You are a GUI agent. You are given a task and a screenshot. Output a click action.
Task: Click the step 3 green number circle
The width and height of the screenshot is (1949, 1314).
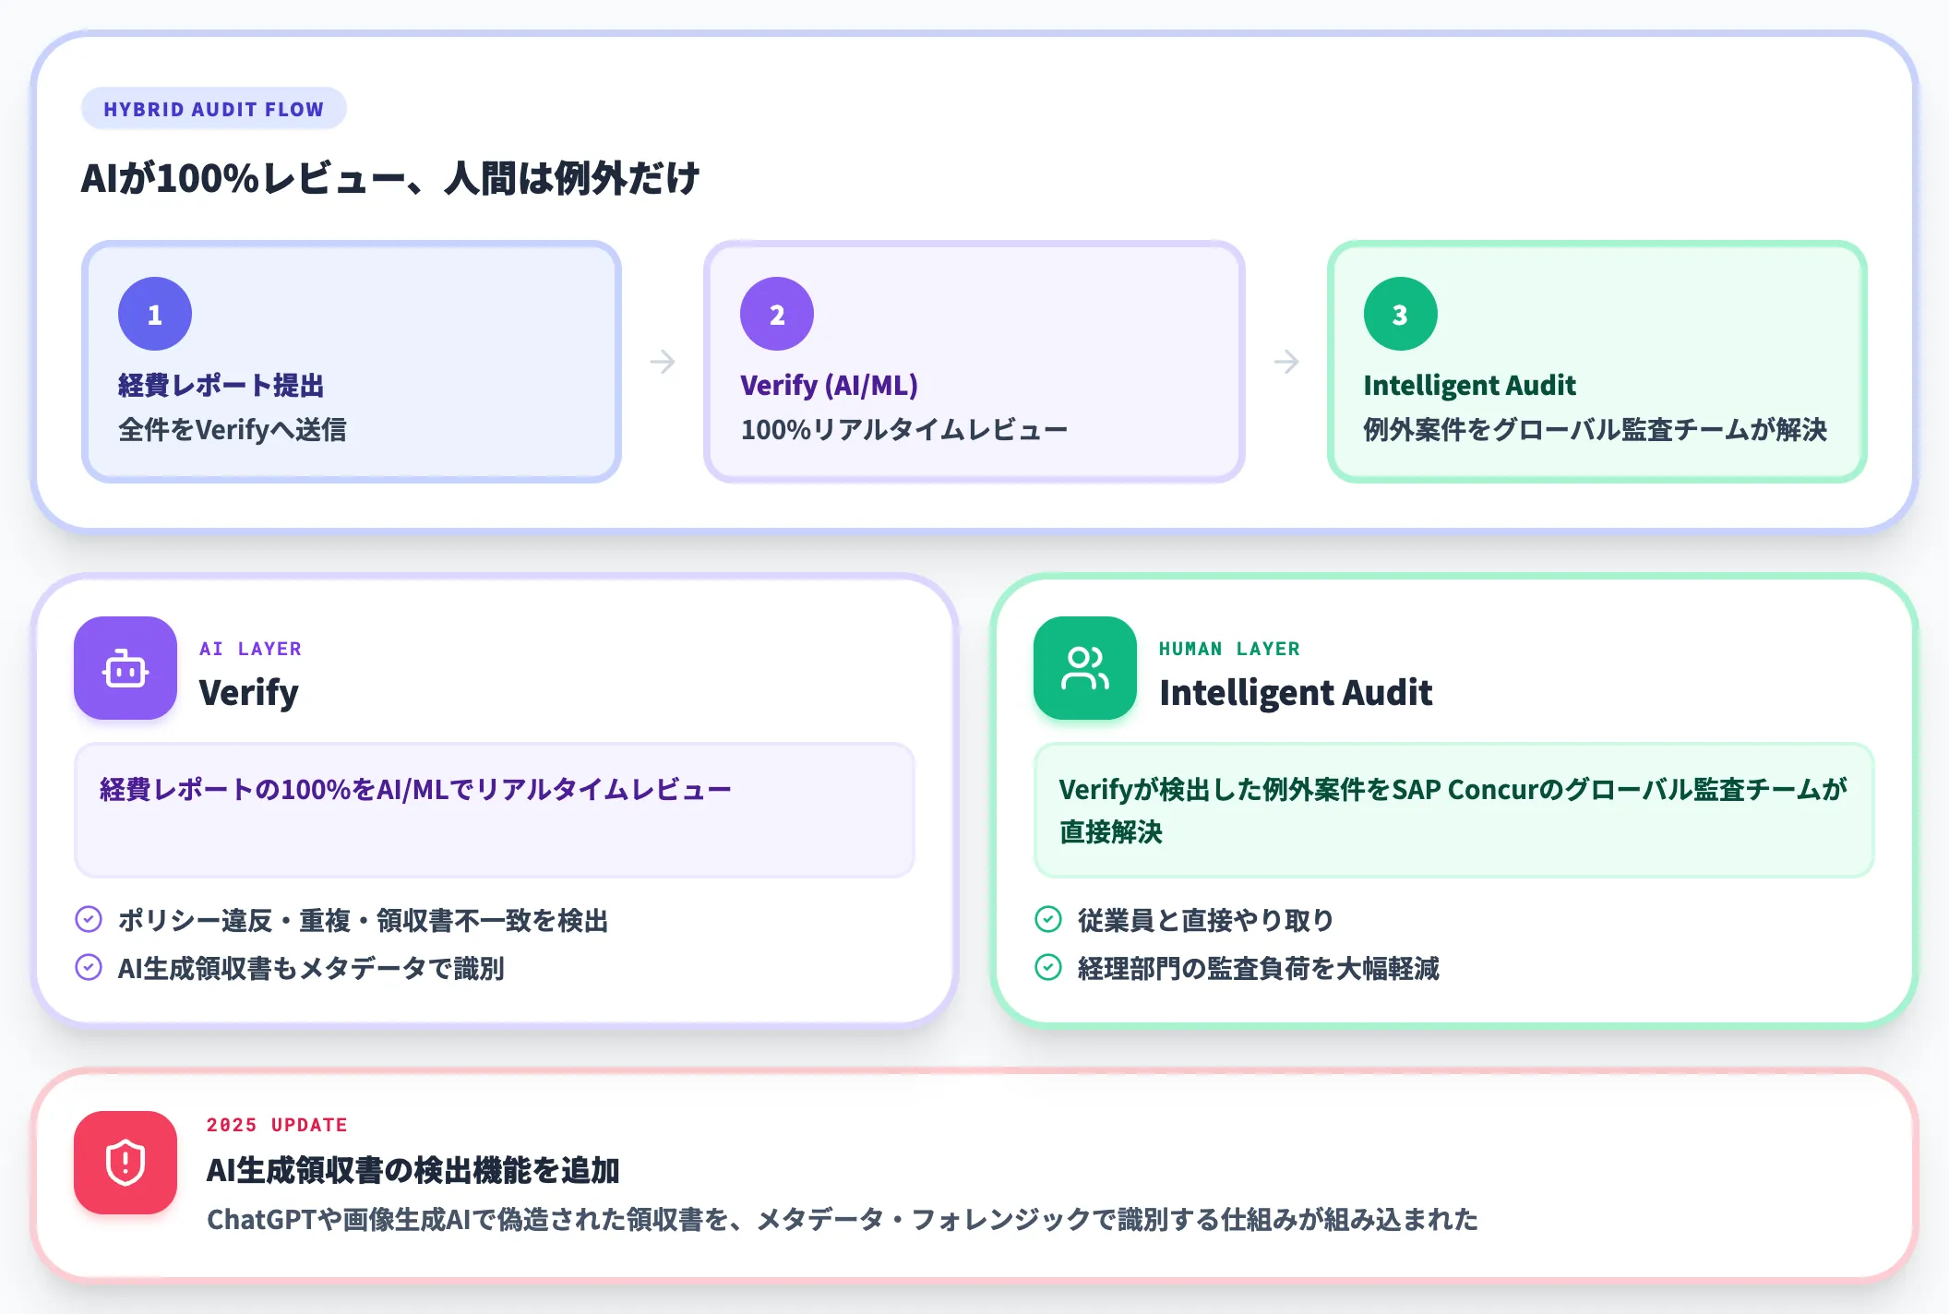coord(1401,314)
